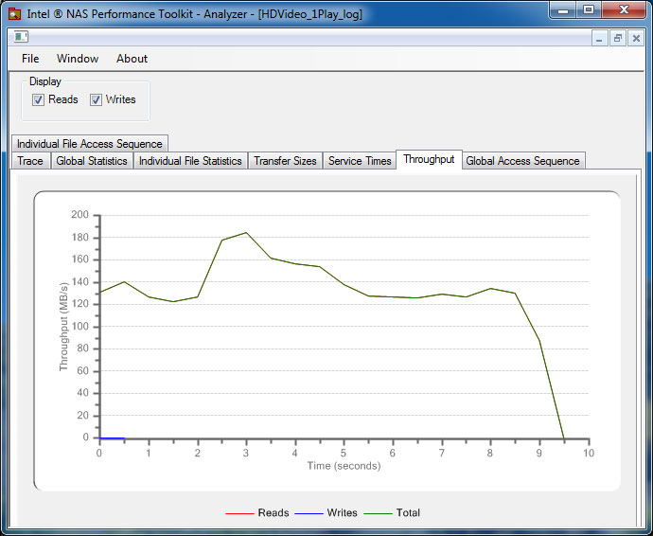
Task: Switch to the Trace tab
Action: (x=30, y=161)
